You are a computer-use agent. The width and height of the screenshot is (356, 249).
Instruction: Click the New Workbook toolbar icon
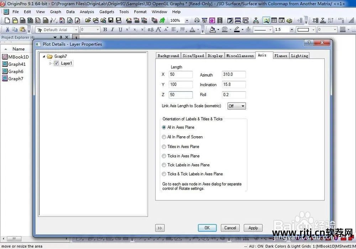23,21
